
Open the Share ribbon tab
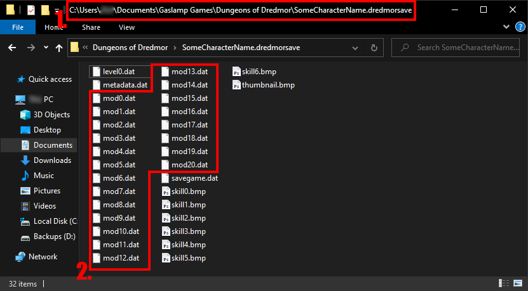click(x=91, y=27)
